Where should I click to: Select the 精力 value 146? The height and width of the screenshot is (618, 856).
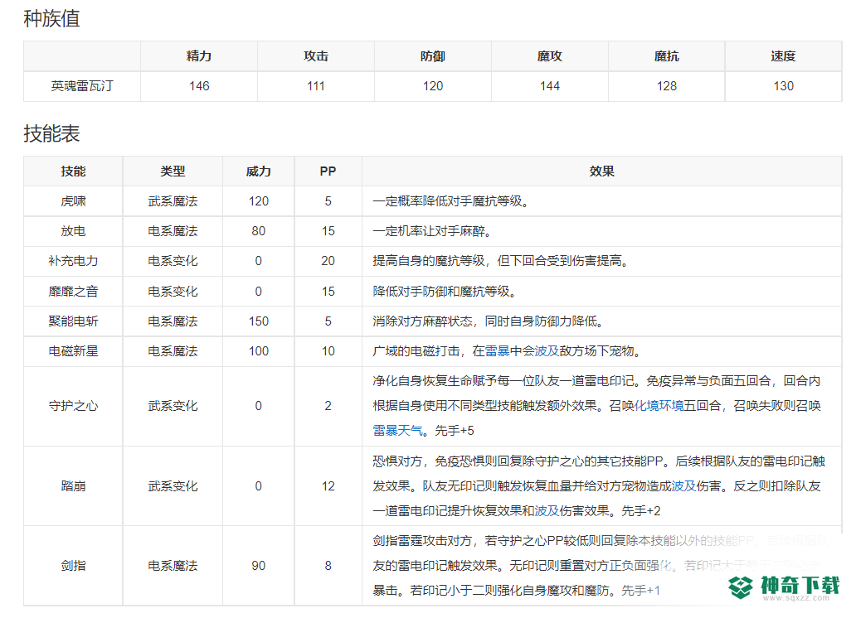coord(199,86)
